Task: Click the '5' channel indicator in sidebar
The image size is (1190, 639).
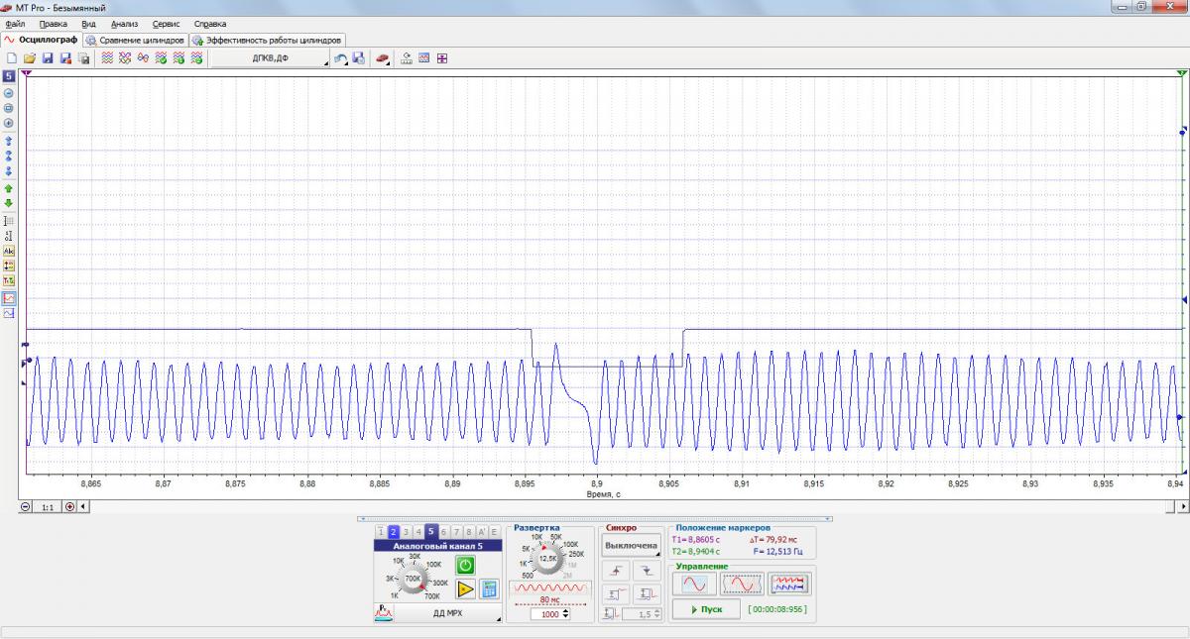Action: click(x=9, y=75)
